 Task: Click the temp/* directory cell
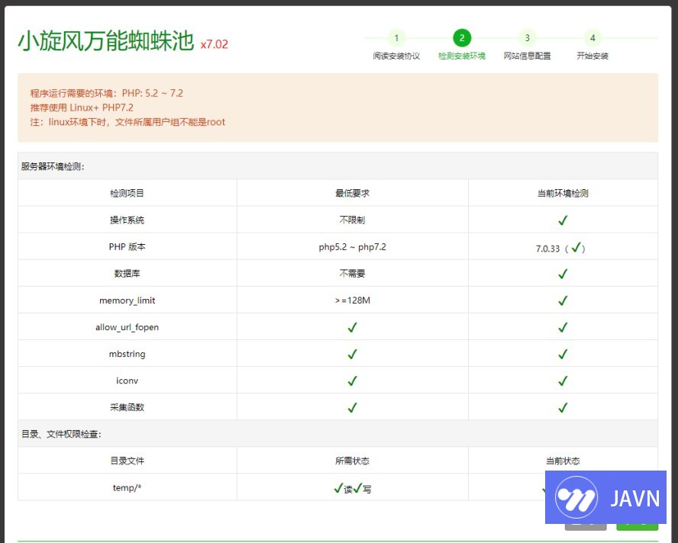[x=127, y=488]
